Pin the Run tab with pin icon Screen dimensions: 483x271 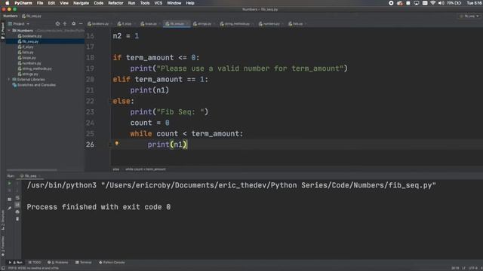point(10,208)
